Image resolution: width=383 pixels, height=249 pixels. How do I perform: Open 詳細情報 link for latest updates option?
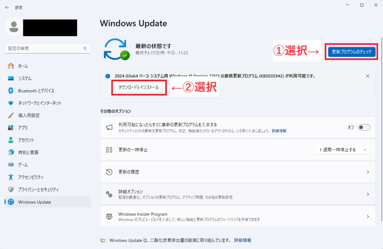pyautogui.click(x=279, y=131)
